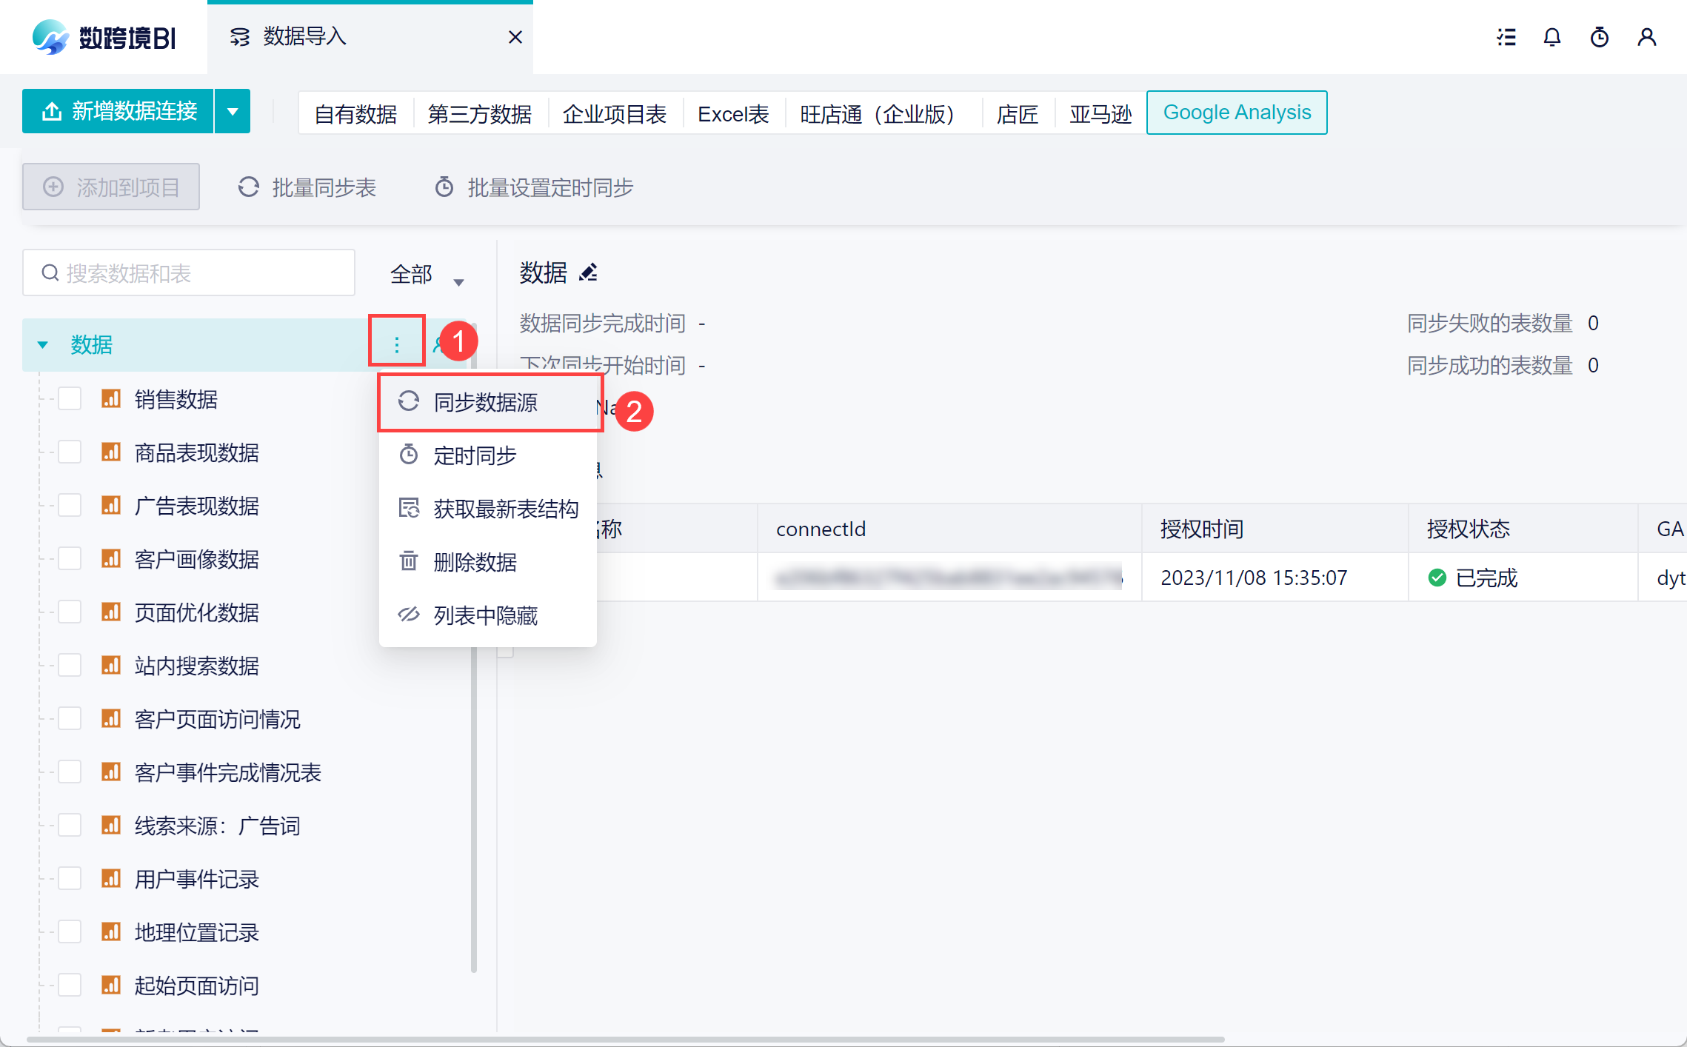Click the notification bell icon
The width and height of the screenshot is (1687, 1047).
point(1551,37)
